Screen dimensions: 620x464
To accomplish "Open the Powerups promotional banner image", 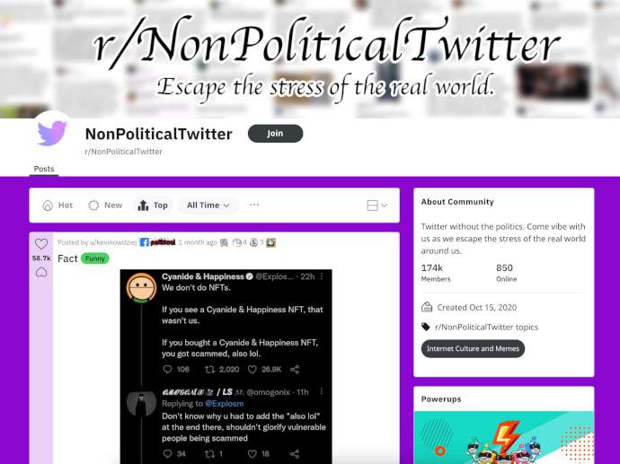I will tap(504, 438).
